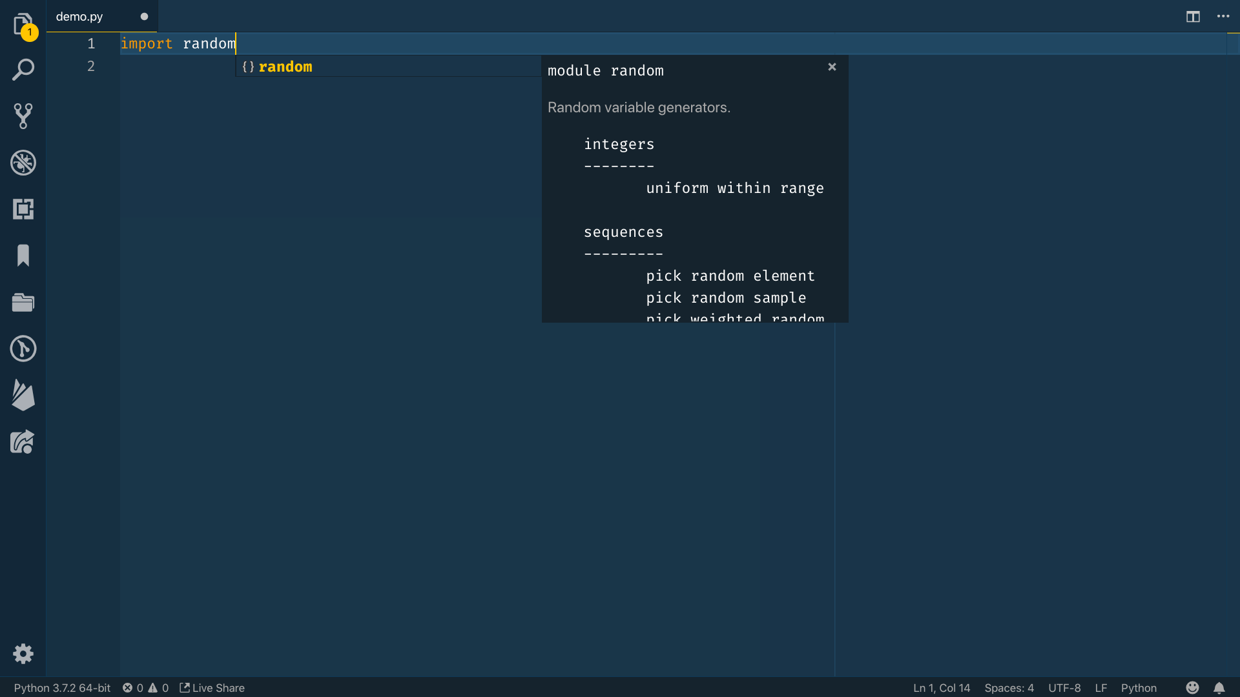Change line ending from LF
1240x697 pixels.
[1102, 688]
